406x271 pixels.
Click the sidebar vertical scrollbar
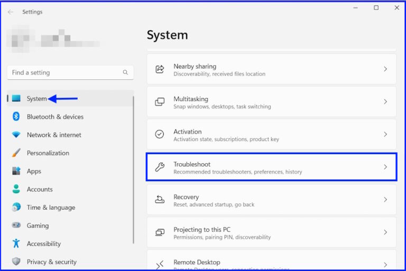[133, 170]
